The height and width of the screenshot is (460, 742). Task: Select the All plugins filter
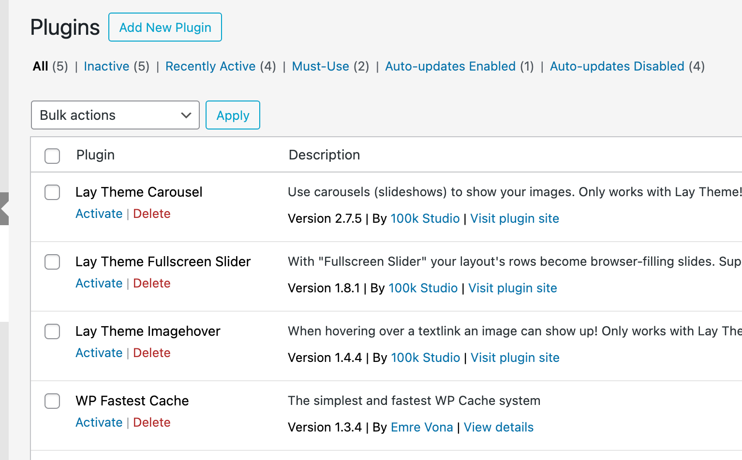pos(40,66)
